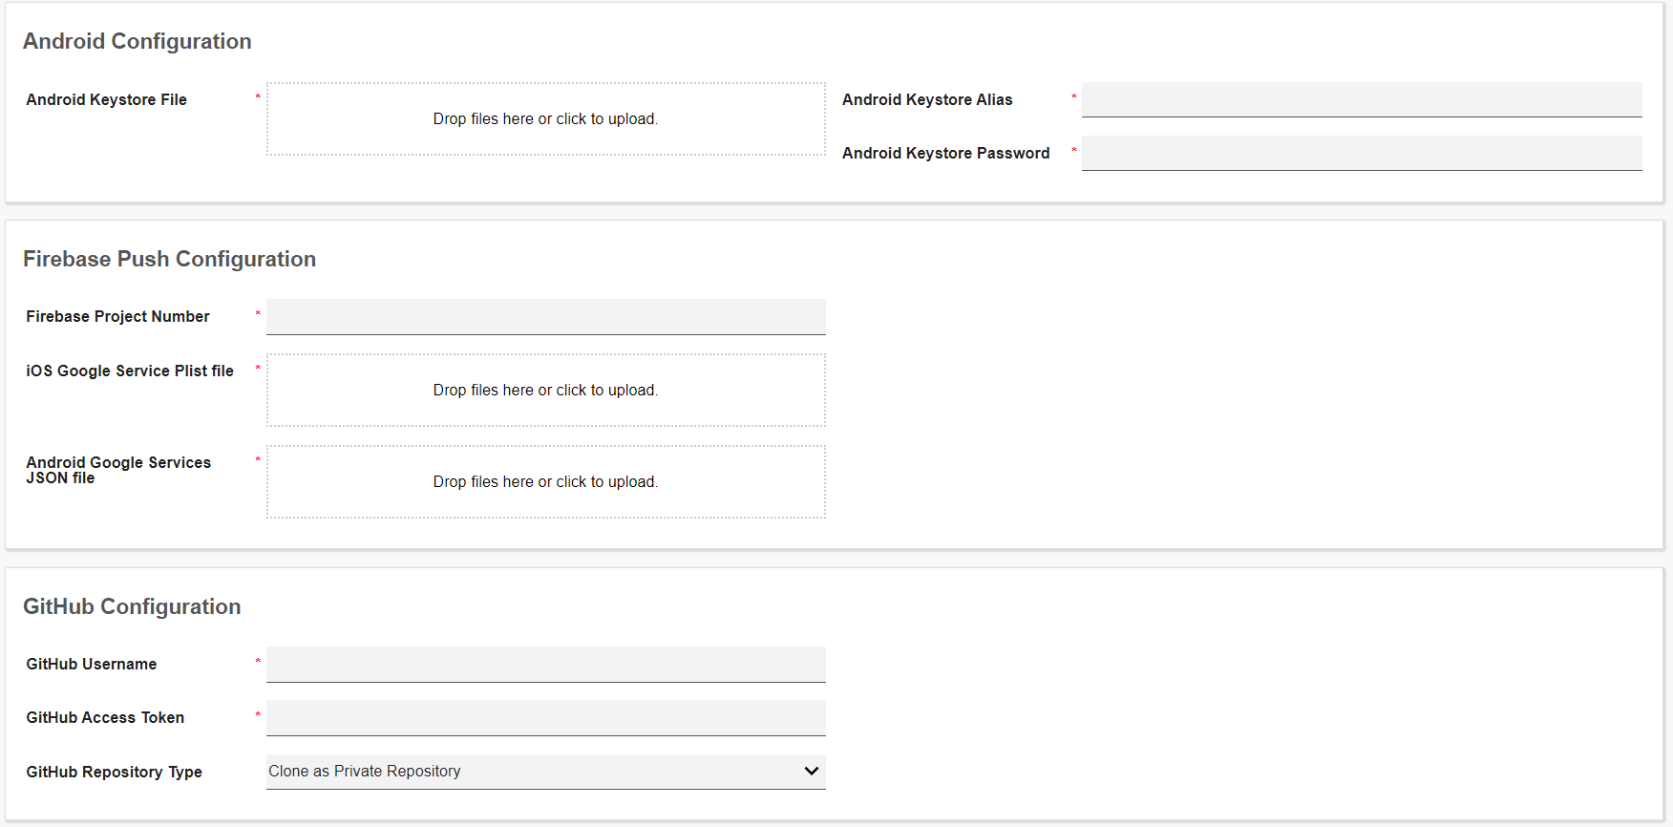Click the GitHub Username label
Screen dimensions: 1673x827
92,664
